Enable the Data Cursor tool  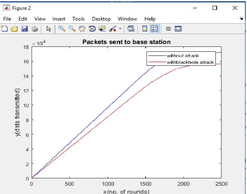tap(102, 29)
